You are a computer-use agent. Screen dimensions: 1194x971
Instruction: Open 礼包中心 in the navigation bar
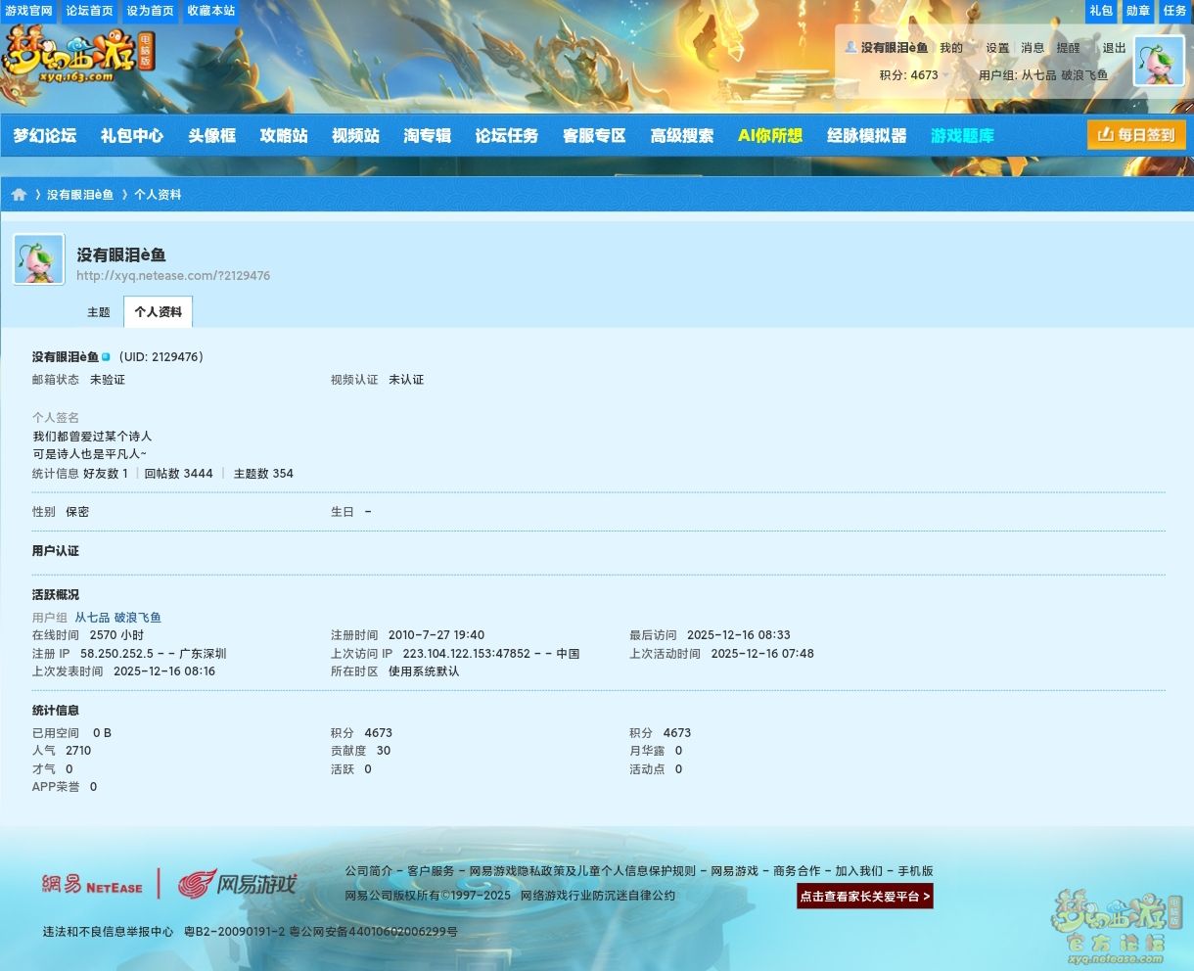pyautogui.click(x=132, y=136)
